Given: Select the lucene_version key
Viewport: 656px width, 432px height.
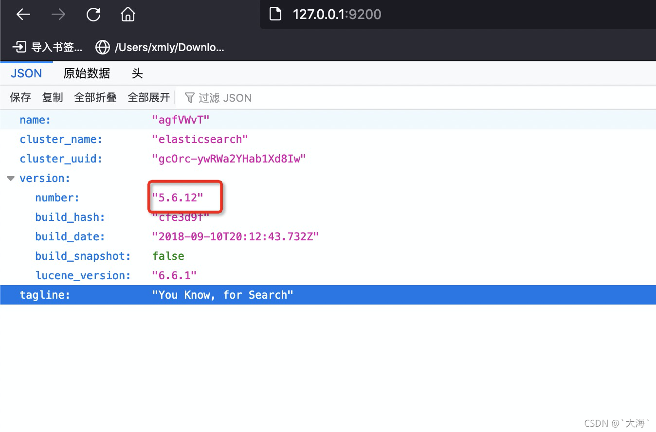Looking at the screenshot, I should pos(83,275).
